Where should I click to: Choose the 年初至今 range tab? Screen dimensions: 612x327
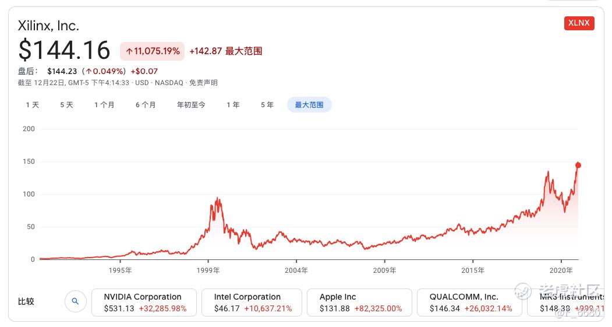pyautogui.click(x=191, y=105)
